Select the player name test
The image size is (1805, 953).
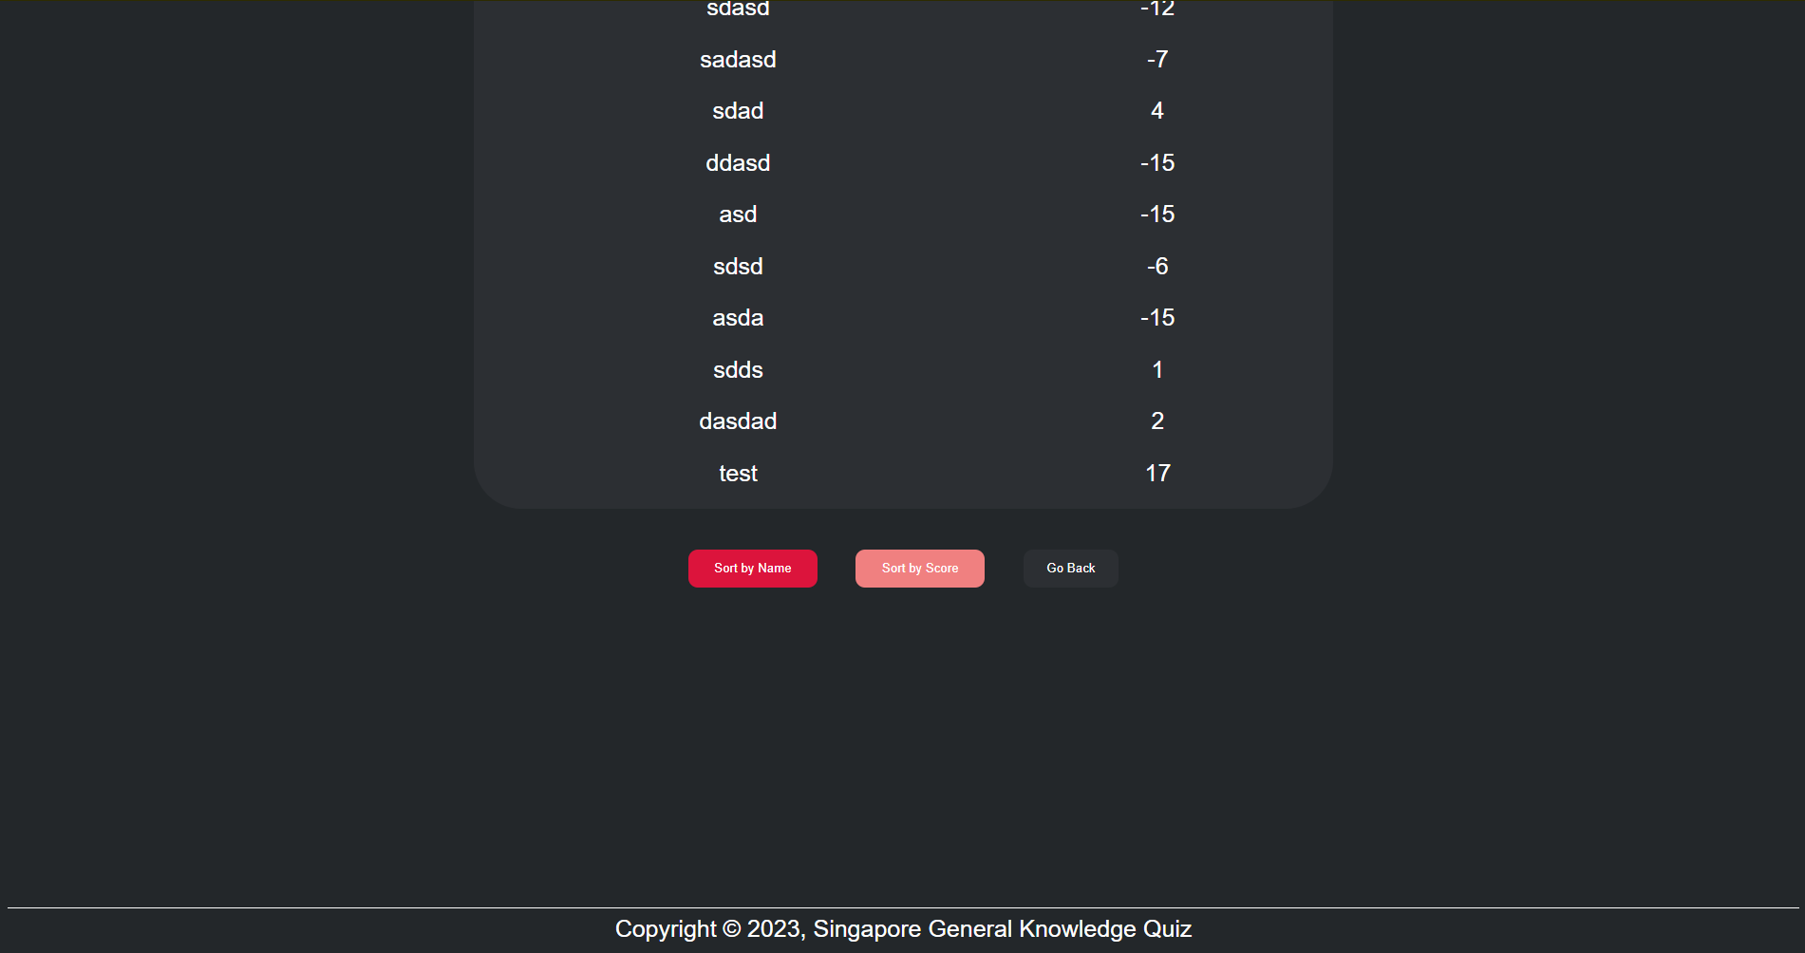[x=738, y=473]
